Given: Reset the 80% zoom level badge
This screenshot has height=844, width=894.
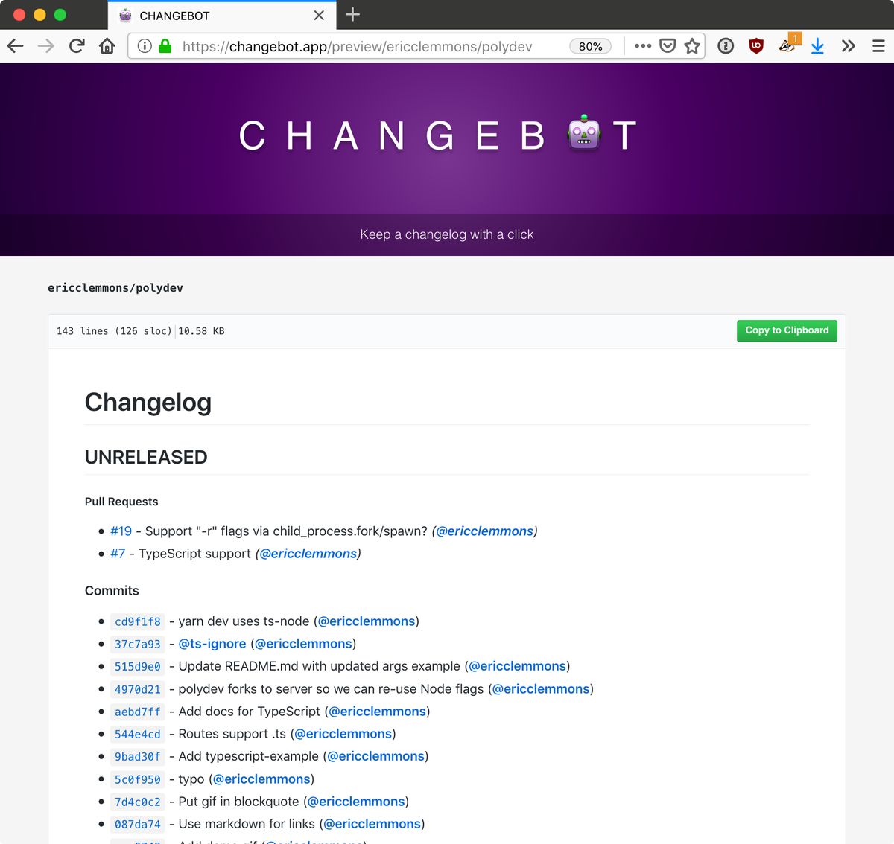Looking at the screenshot, I should [590, 46].
